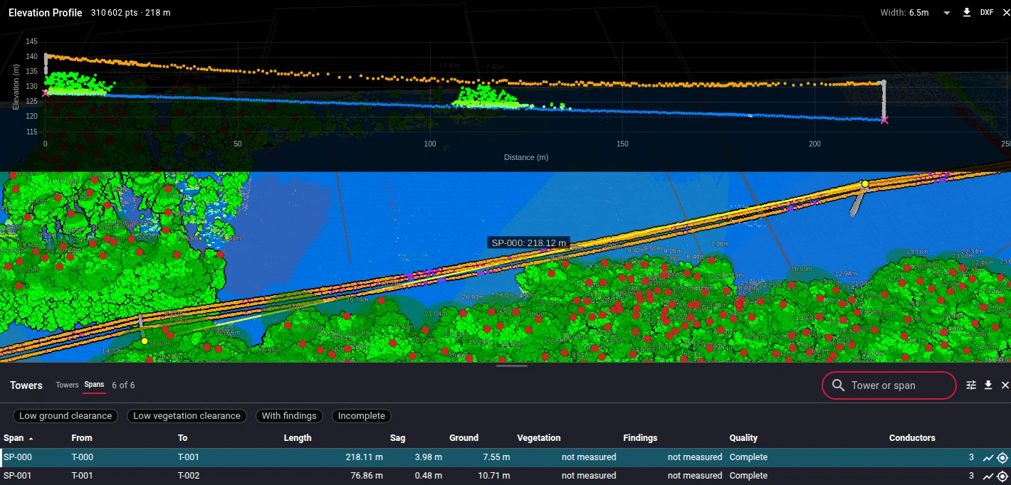Toggle Incomplete filter chip

click(x=361, y=416)
